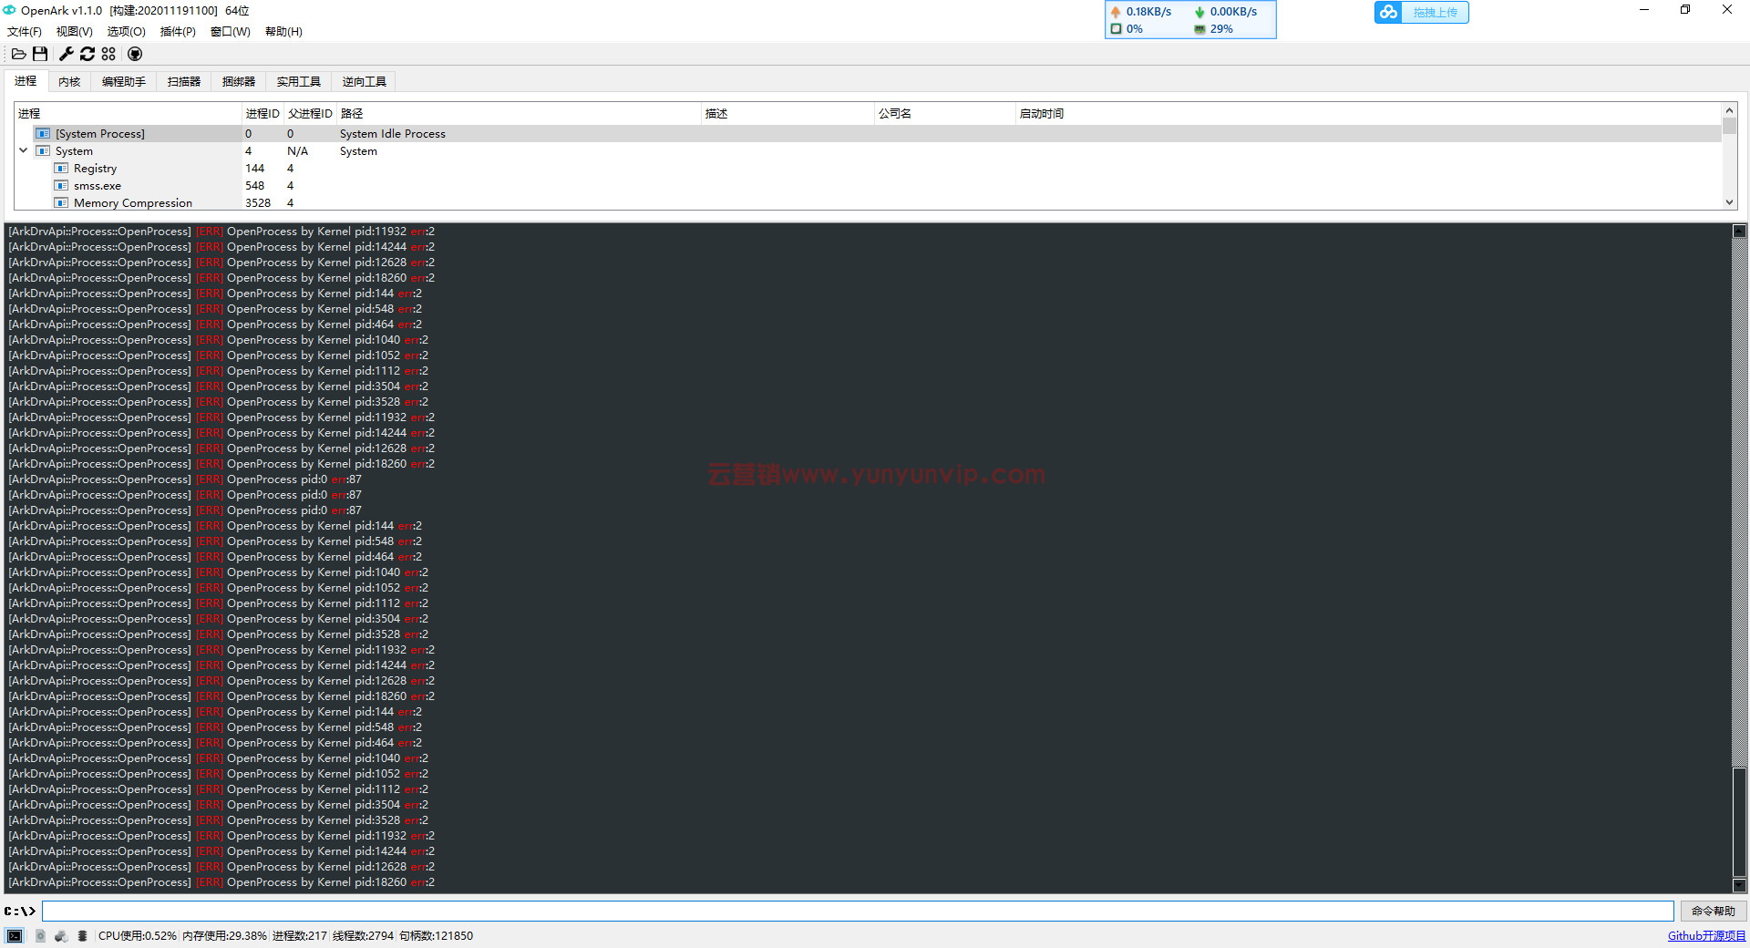1750x948 pixels.
Task: Click process list scrollbar up arrow
Action: [x=1729, y=110]
